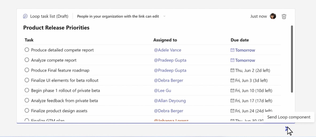Click the @Lee Gu mention

point(162,90)
